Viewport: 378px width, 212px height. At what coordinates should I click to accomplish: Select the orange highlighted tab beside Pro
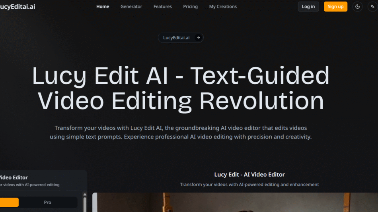pyautogui.click(x=9, y=202)
